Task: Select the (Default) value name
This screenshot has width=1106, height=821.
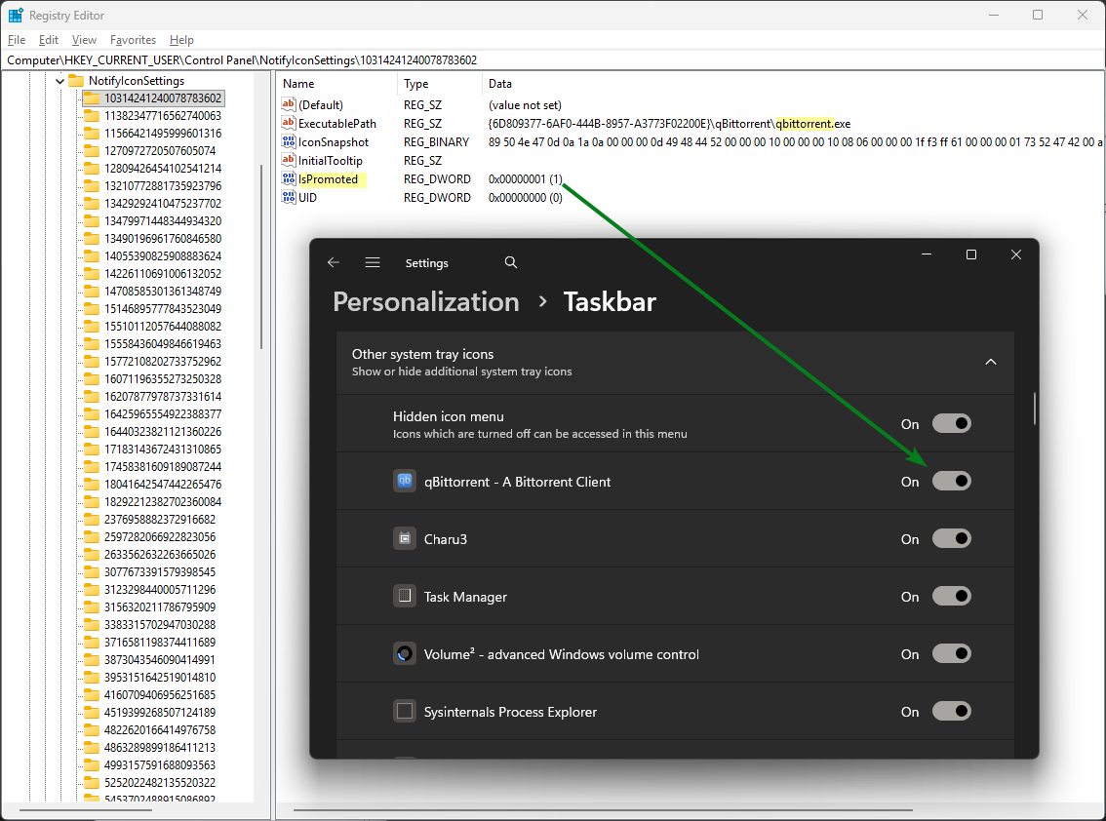Action: tap(321, 105)
